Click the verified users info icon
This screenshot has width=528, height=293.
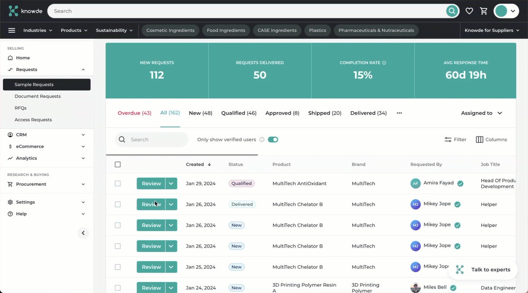pyautogui.click(x=262, y=140)
